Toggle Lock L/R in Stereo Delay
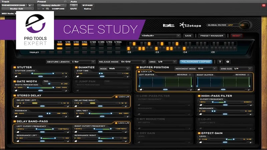 coord(116,97)
